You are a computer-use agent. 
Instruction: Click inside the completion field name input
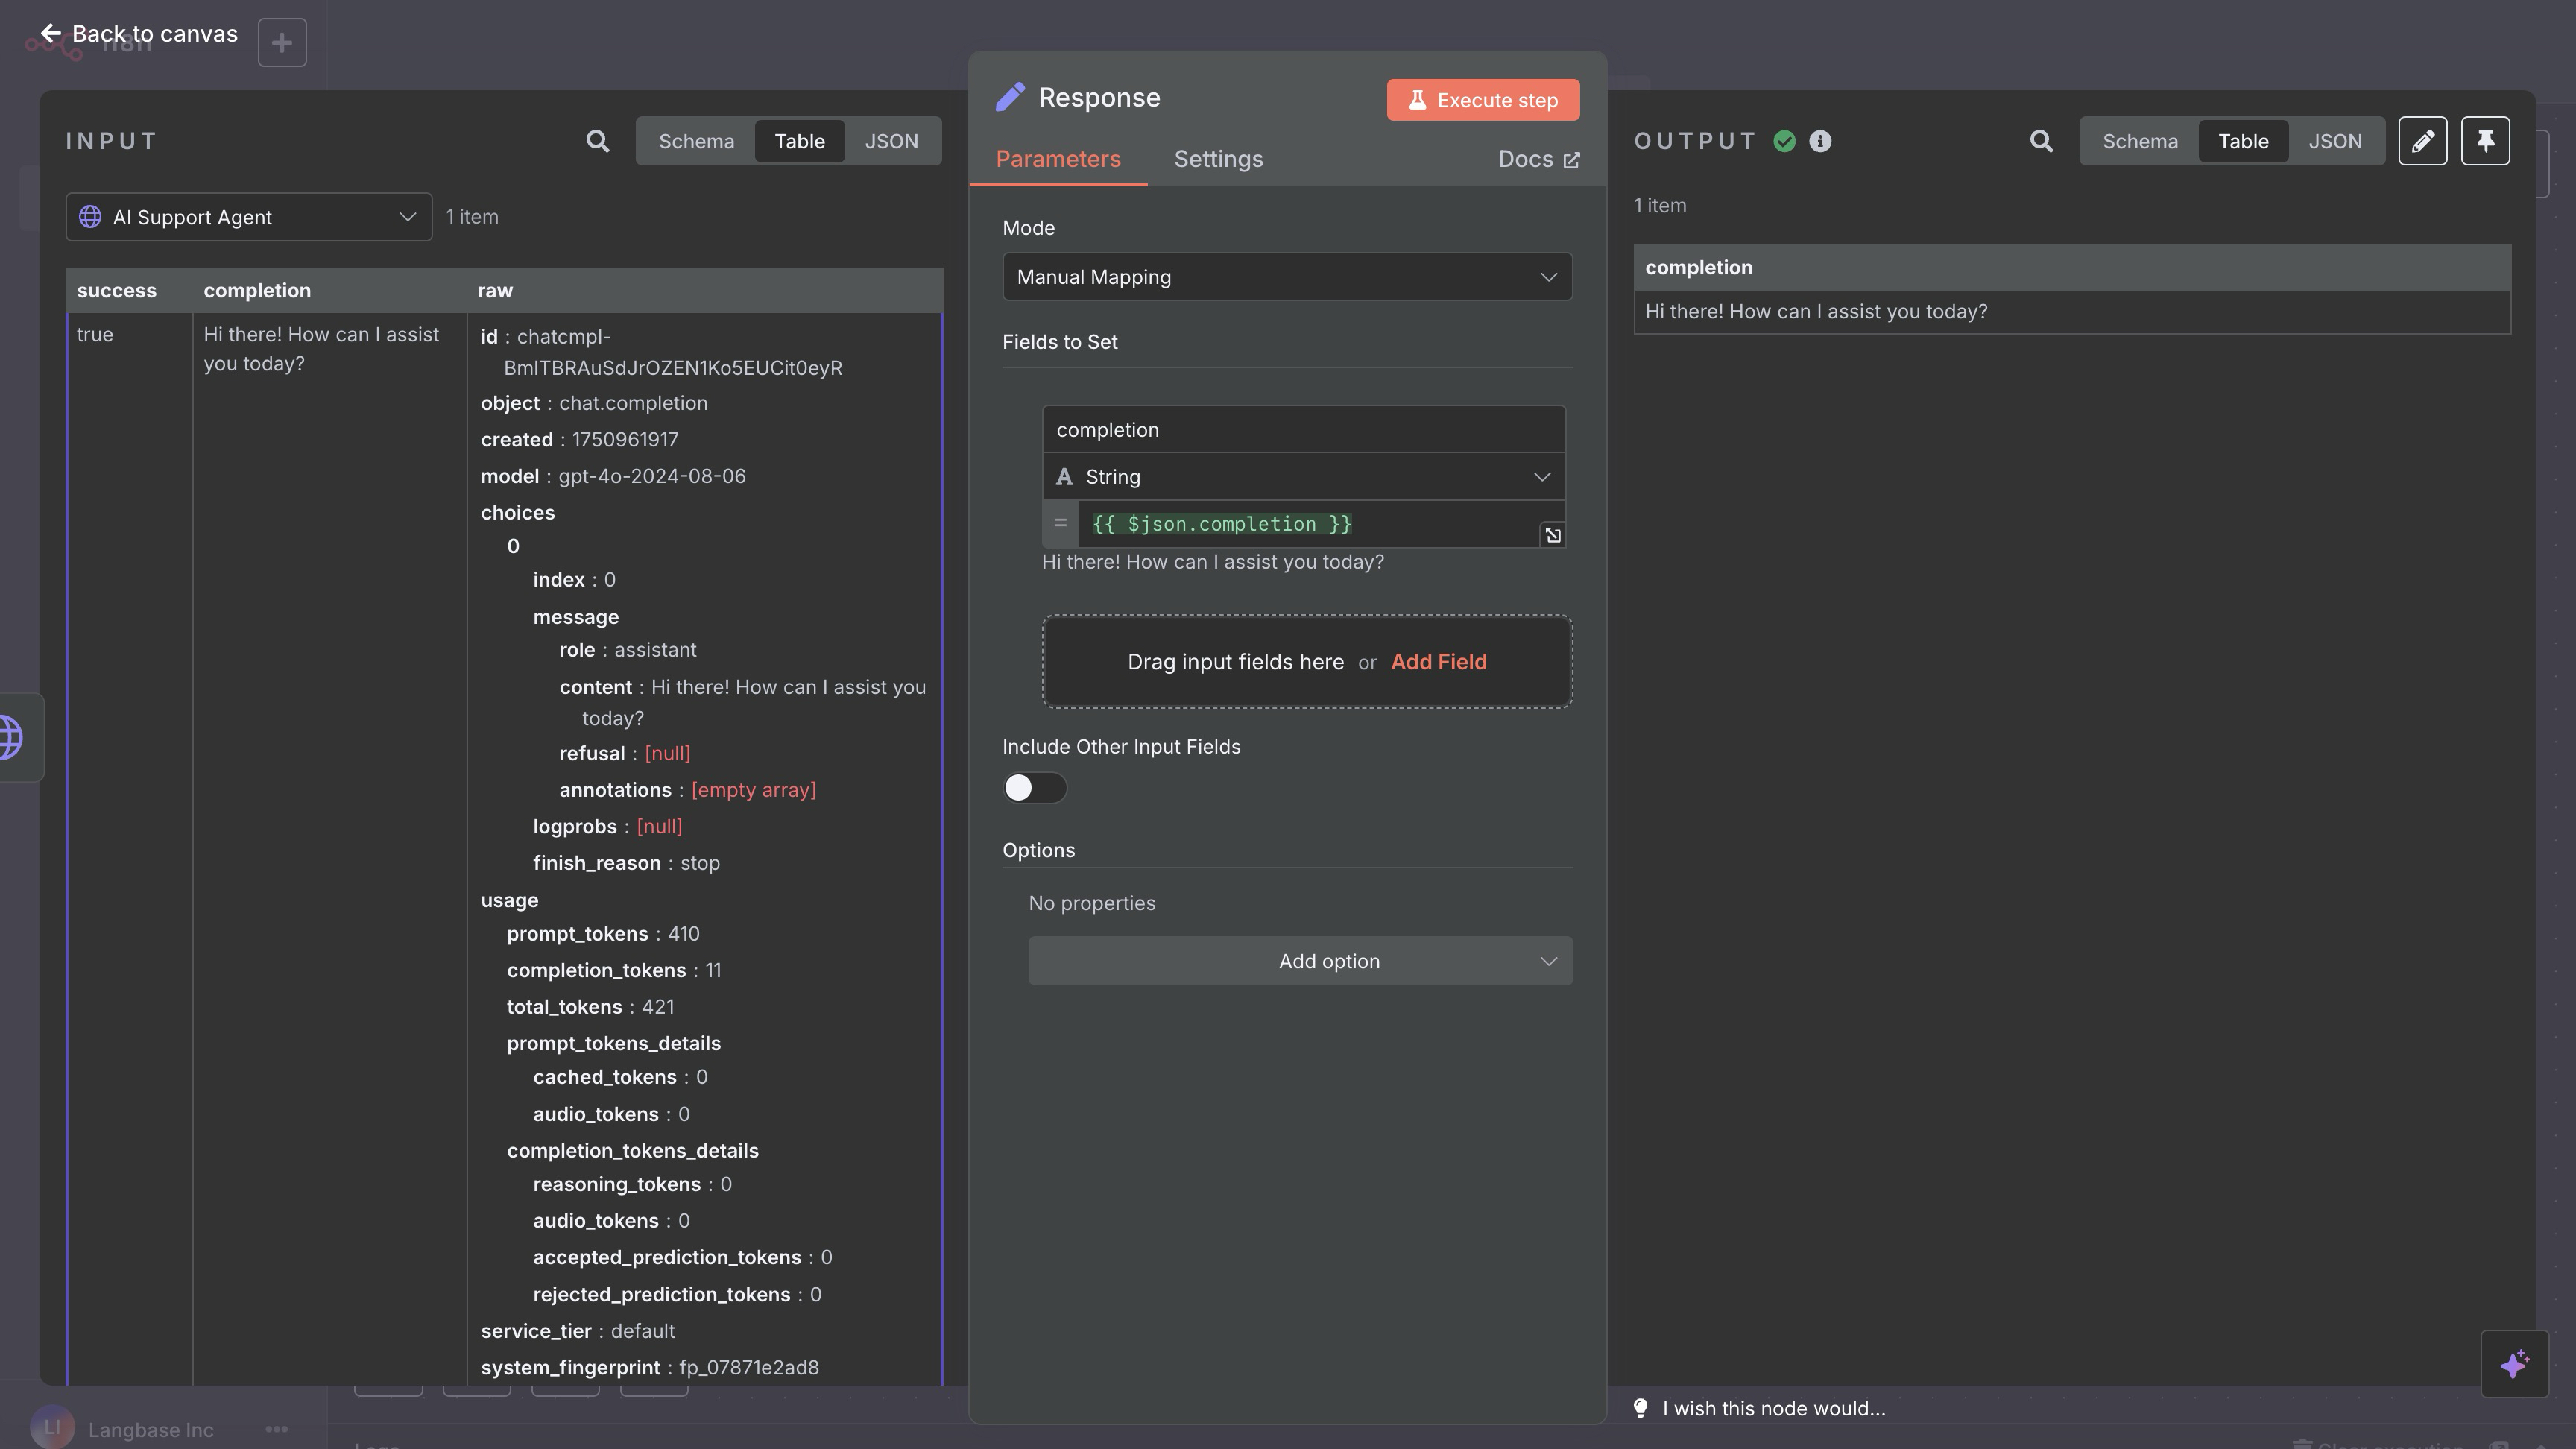pos(1303,429)
